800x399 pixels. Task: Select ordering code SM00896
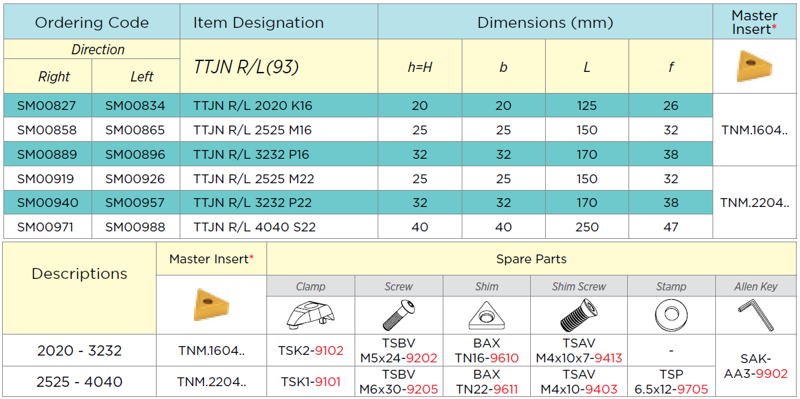pos(135,154)
